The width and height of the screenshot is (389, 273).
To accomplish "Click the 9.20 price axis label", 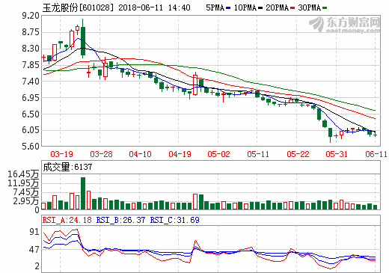I will pyautogui.click(x=31, y=16).
